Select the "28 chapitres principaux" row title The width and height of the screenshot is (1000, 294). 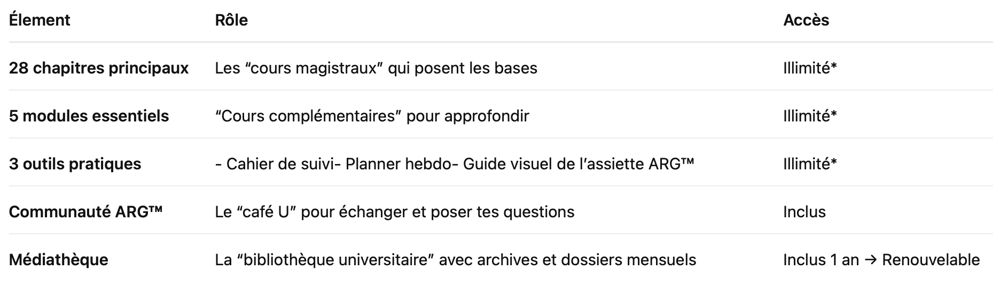point(99,68)
